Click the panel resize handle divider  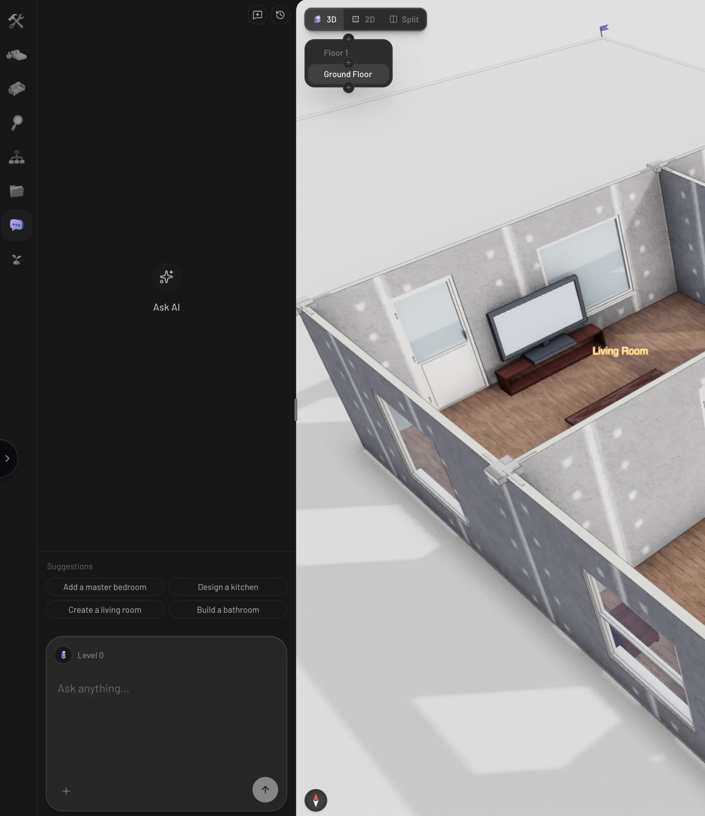click(296, 409)
